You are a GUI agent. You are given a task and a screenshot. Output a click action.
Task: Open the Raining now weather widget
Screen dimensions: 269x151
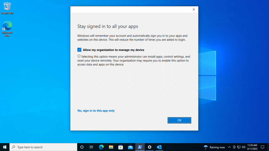(x=214, y=147)
